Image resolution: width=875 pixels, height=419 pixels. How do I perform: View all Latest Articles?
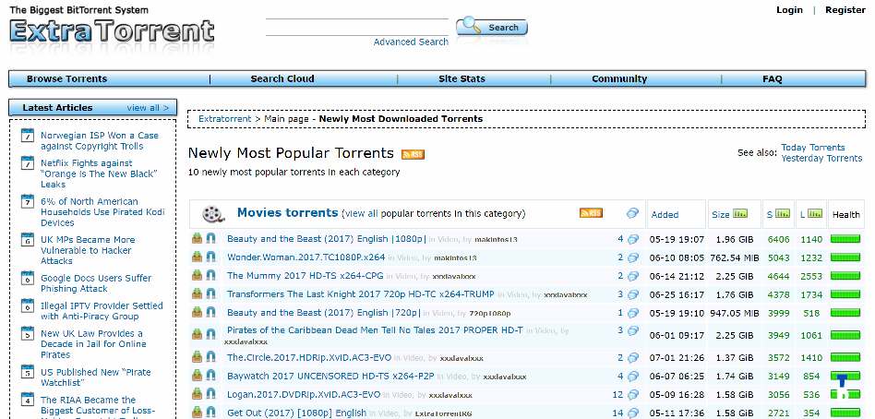[148, 108]
